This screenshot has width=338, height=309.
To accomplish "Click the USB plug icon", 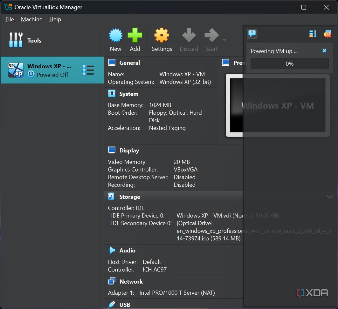I will pos(112,304).
